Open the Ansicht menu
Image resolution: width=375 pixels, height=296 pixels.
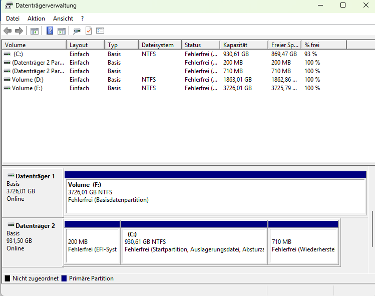(x=63, y=19)
